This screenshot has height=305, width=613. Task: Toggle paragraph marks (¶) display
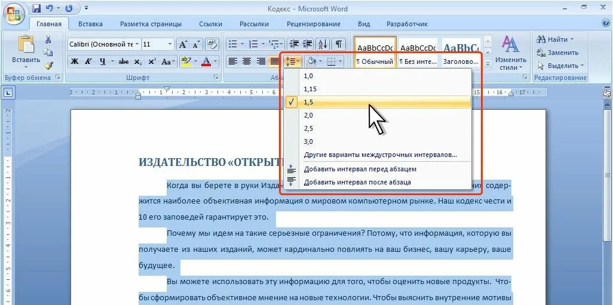click(339, 44)
